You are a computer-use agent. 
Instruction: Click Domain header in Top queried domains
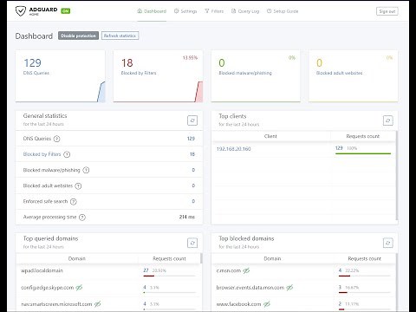[77, 258]
